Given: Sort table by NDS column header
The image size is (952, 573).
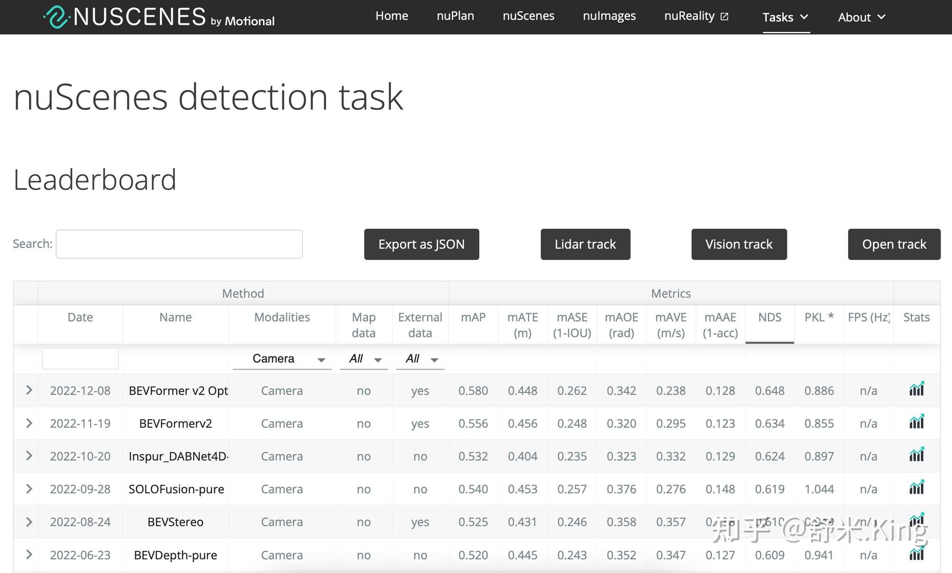Looking at the screenshot, I should [x=769, y=317].
